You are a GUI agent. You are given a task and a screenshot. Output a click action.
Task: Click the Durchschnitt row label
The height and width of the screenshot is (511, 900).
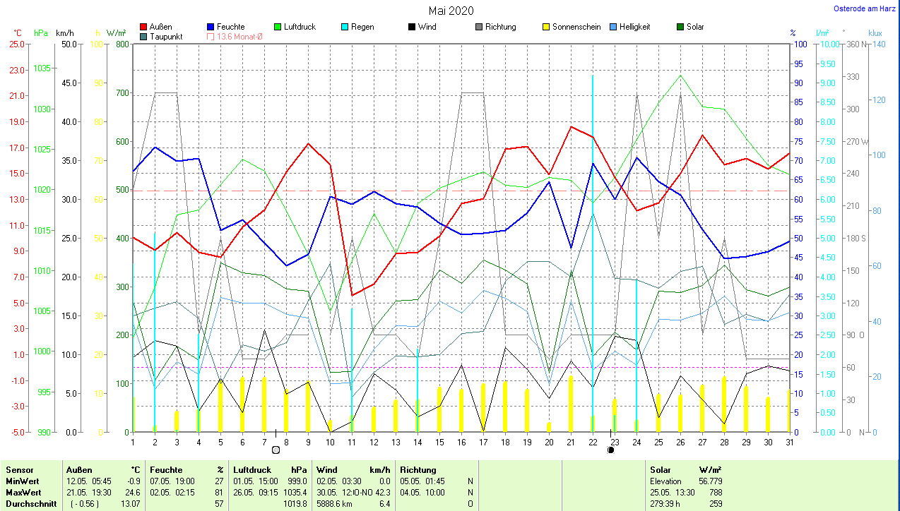click(x=29, y=503)
